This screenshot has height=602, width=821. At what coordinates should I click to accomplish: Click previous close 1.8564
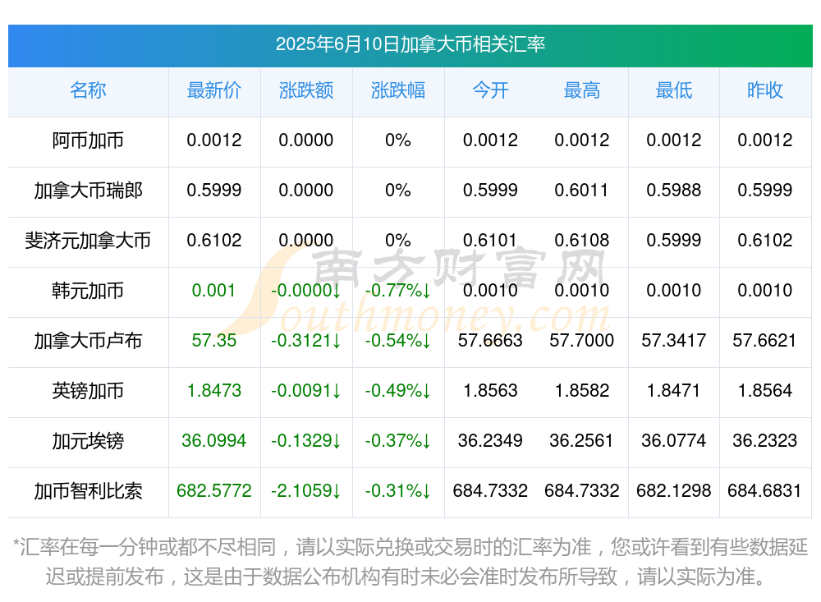coord(765,391)
